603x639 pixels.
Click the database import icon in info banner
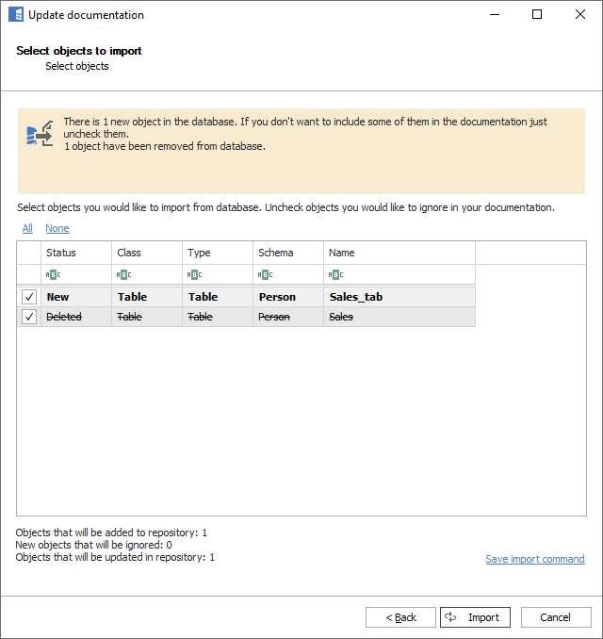pyautogui.click(x=40, y=135)
